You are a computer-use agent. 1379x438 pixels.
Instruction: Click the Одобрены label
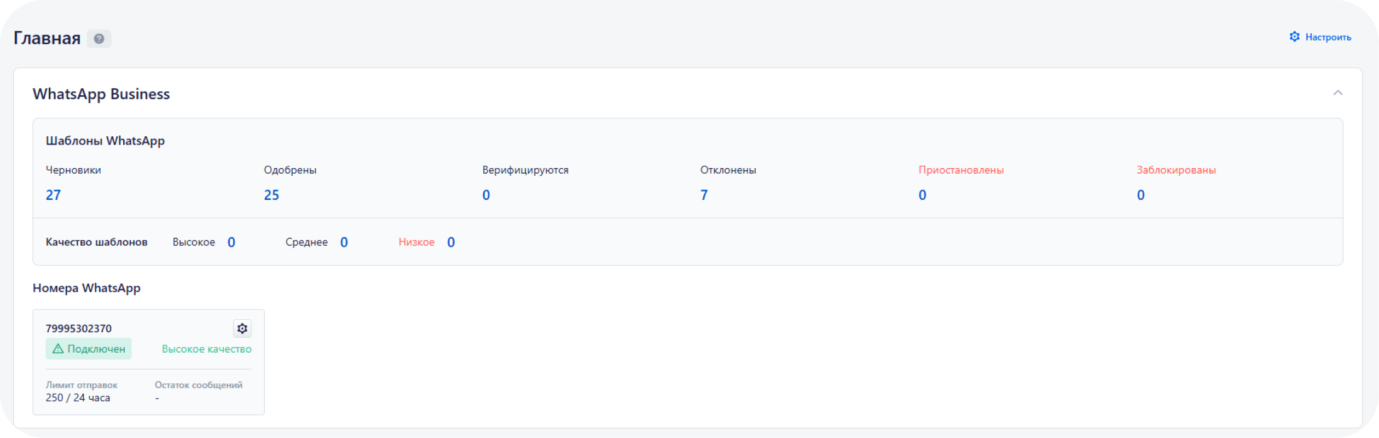290,170
